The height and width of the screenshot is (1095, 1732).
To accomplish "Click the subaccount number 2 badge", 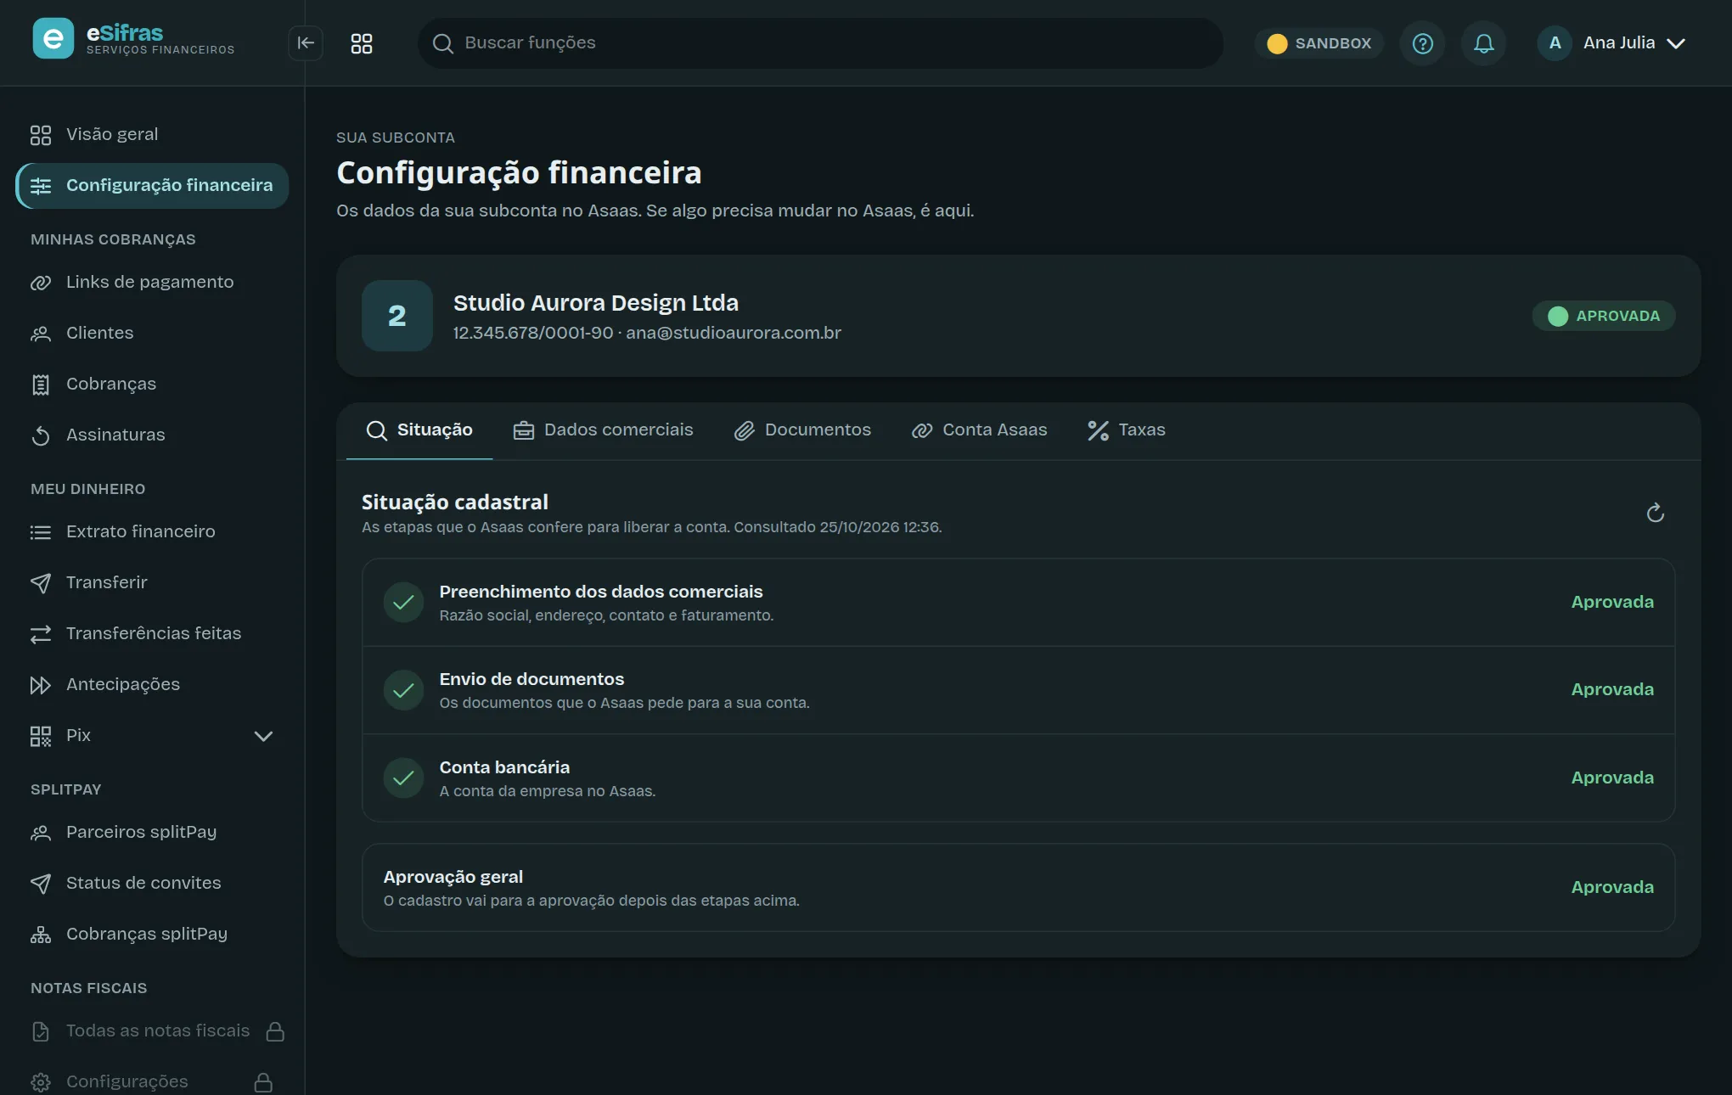I will (397, 316).
